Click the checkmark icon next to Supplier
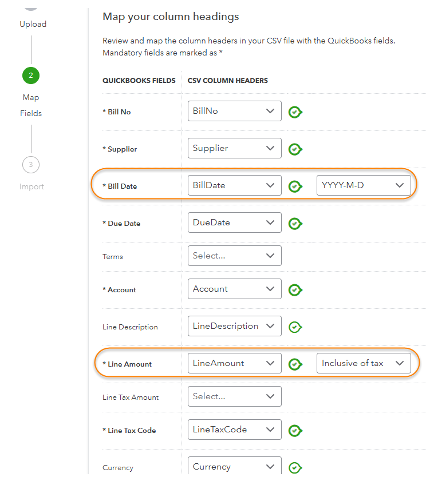 pos(295,149)
